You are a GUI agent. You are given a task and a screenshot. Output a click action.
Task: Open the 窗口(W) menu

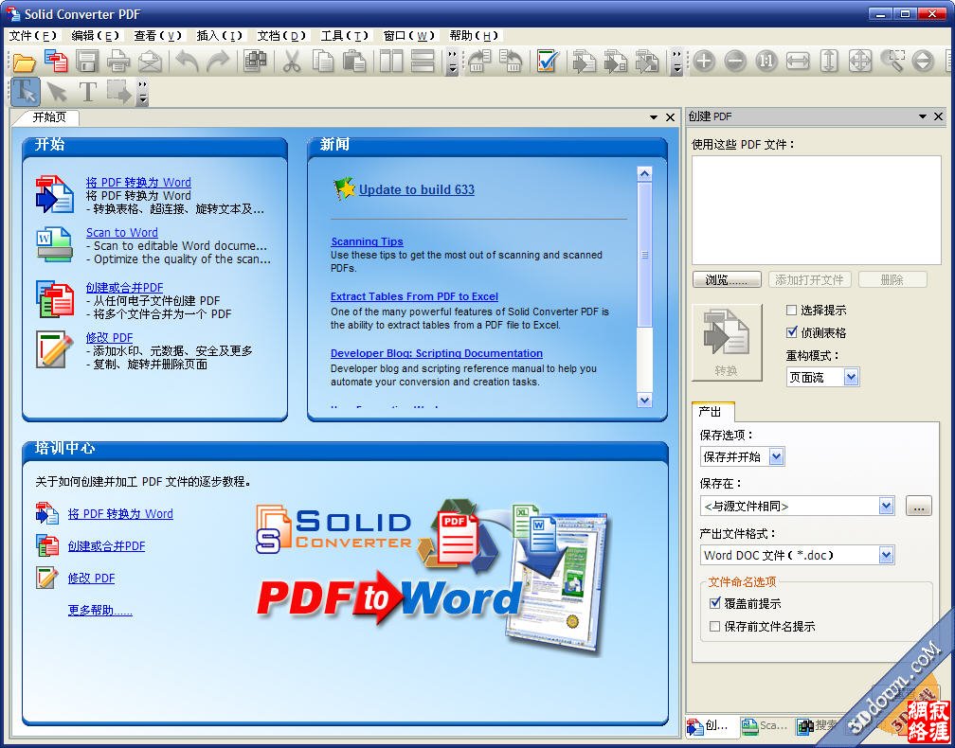coord(408,36)
